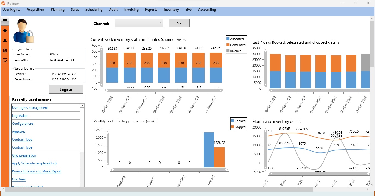Open Promo Rotation and Music Report link
This screenshot has width=375, height=196.
click(x=37, y=171)
